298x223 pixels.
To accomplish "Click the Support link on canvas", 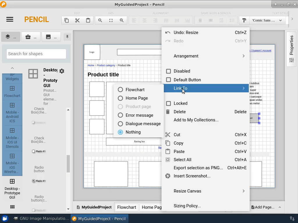I will [x=256, y=51].
